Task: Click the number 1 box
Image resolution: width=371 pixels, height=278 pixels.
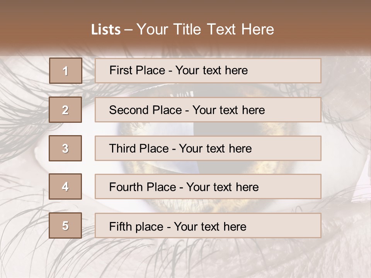Action: pyautogui.click(x=65, y=71)
